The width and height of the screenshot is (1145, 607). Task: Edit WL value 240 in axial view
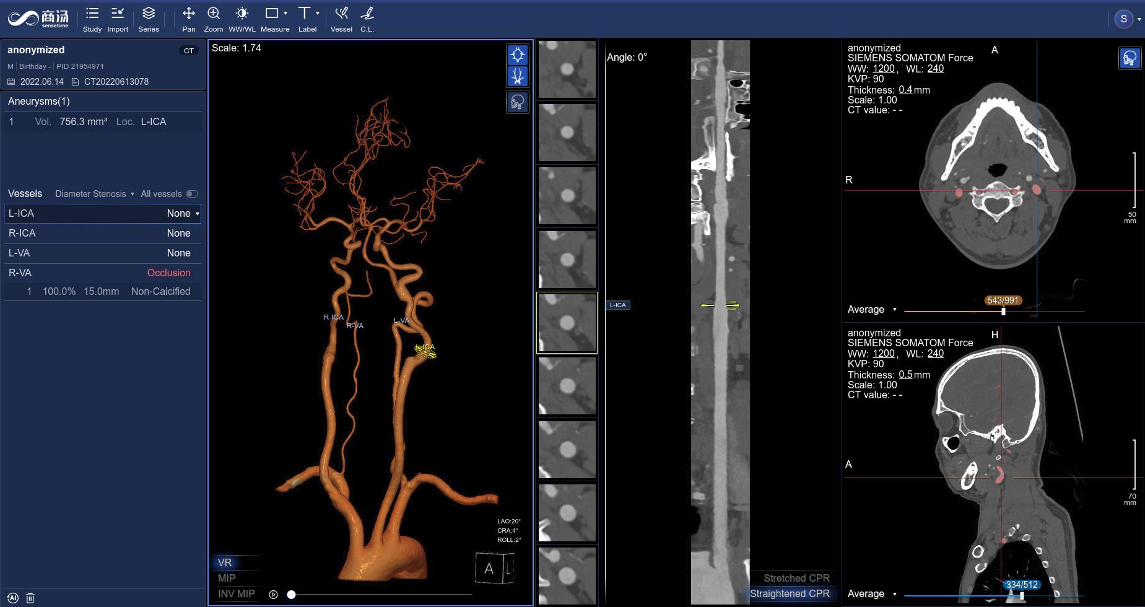click(935, 69)
